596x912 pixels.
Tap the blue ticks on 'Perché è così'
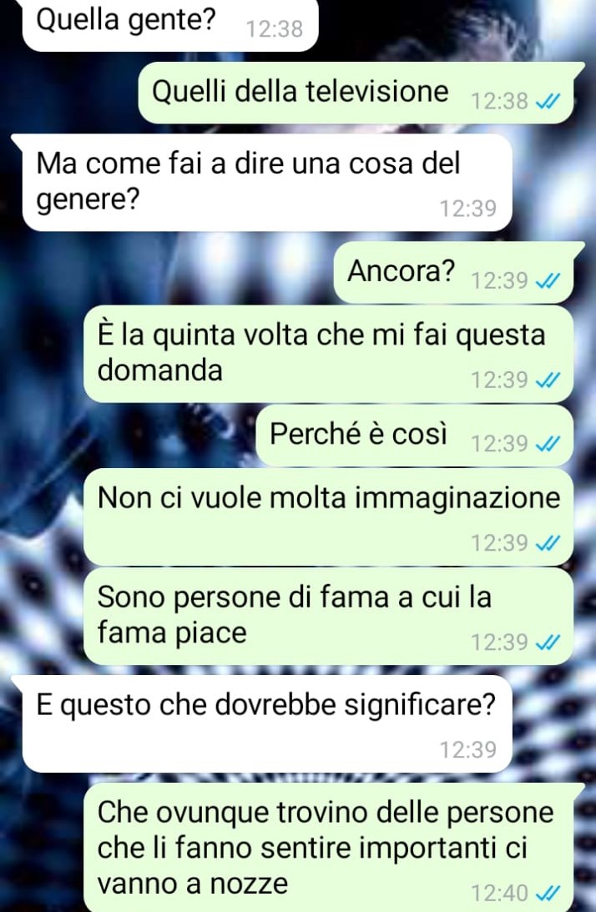pos(547,444)
